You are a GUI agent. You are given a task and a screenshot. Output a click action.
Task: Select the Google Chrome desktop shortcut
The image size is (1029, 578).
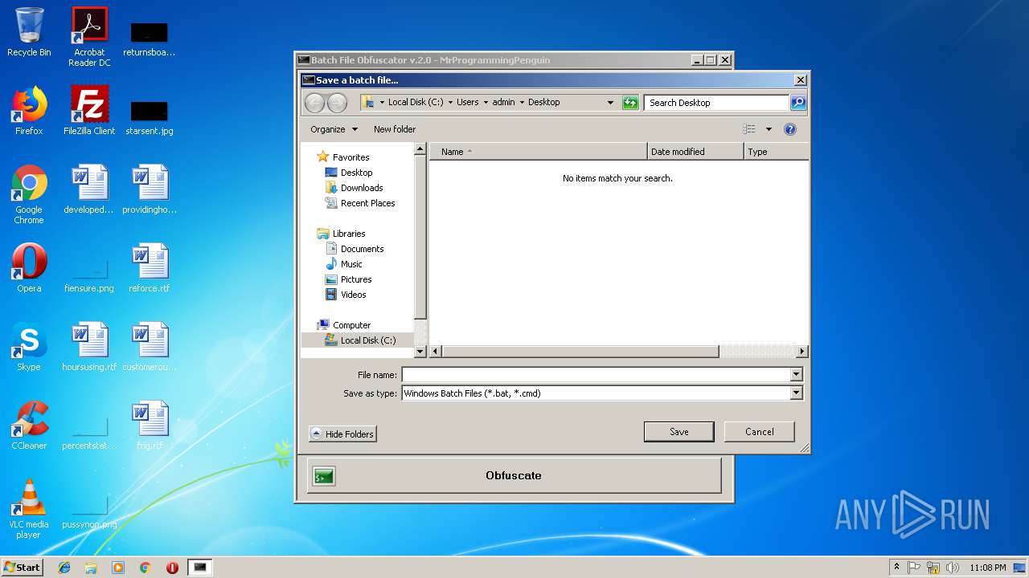pos(29,194)
